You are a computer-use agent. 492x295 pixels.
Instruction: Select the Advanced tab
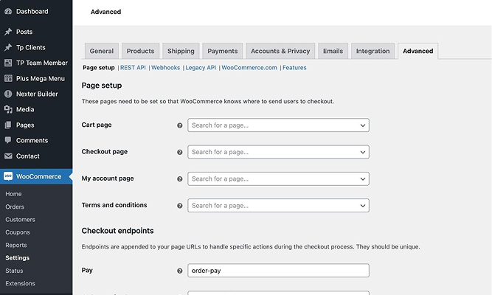point(418,51)
